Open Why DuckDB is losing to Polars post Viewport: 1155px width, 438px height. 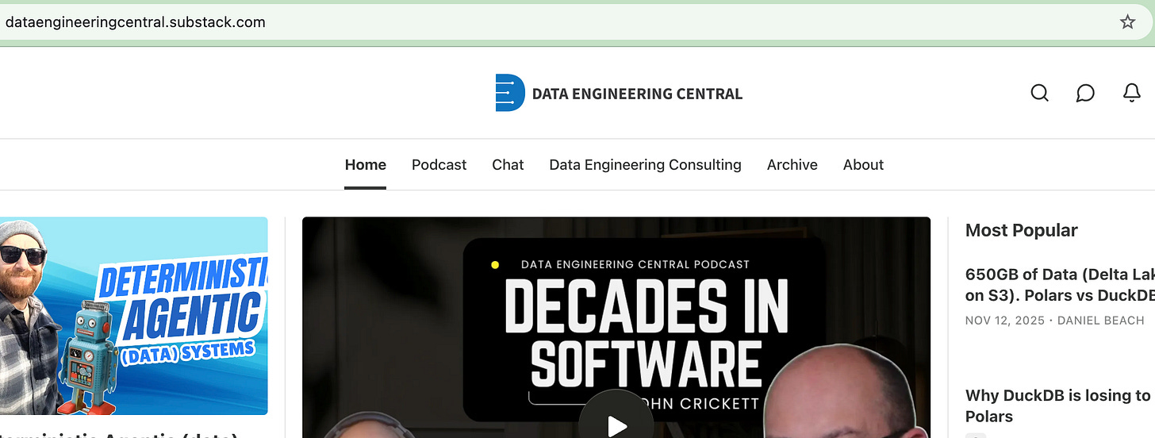[1060, 405]
